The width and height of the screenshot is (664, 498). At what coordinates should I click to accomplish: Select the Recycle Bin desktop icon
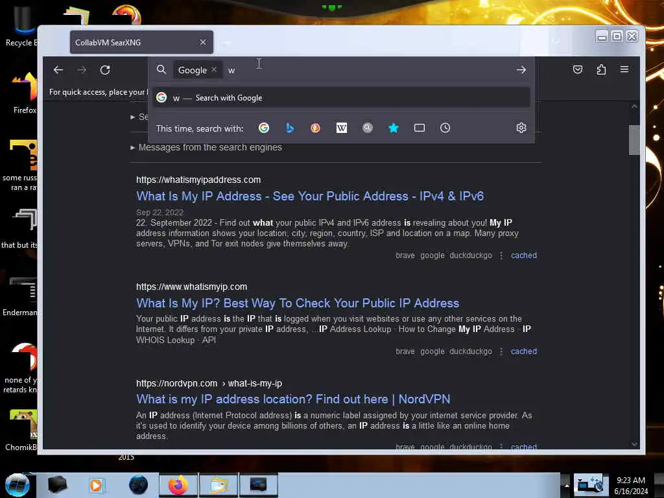(x=21, y=27)
